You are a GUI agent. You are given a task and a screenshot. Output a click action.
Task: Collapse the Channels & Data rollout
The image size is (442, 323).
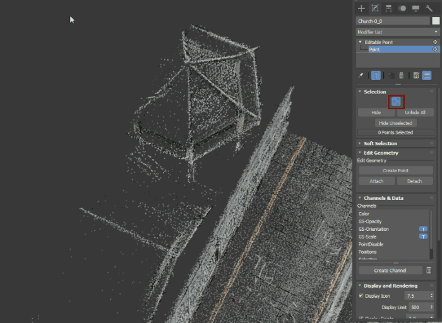click(360, 198)
